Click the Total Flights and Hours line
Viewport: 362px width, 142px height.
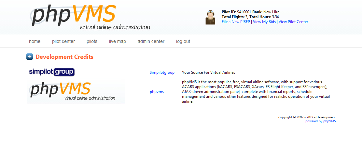coord(250,17)
